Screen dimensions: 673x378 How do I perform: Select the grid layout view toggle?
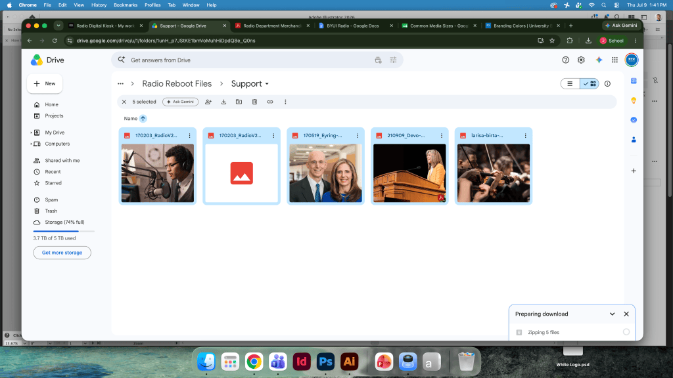click(590, 83)
